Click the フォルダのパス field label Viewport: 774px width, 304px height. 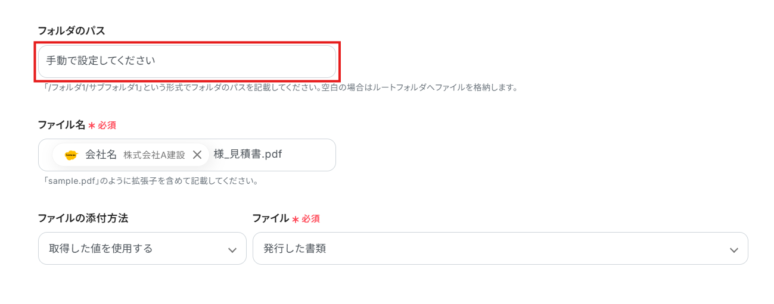tap(71, 30)
